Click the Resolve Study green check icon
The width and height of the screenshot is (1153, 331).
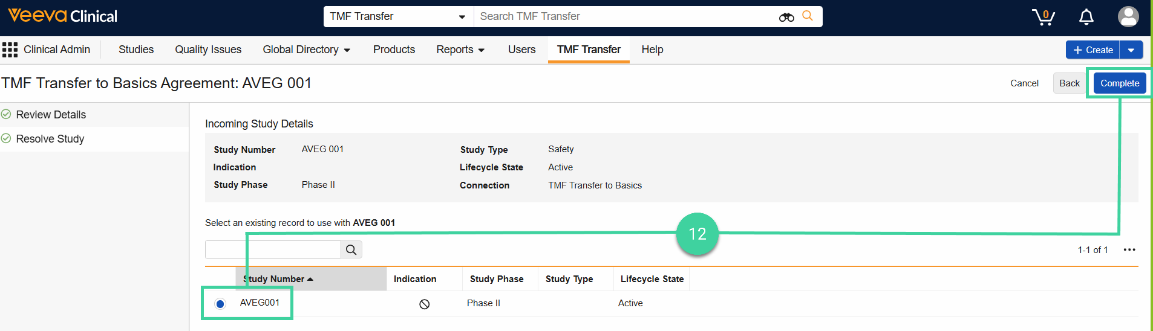[6, 138]
